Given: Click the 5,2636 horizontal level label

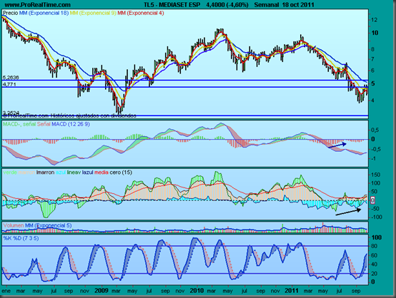Looking at the screenshot, I should pos(11,78).
